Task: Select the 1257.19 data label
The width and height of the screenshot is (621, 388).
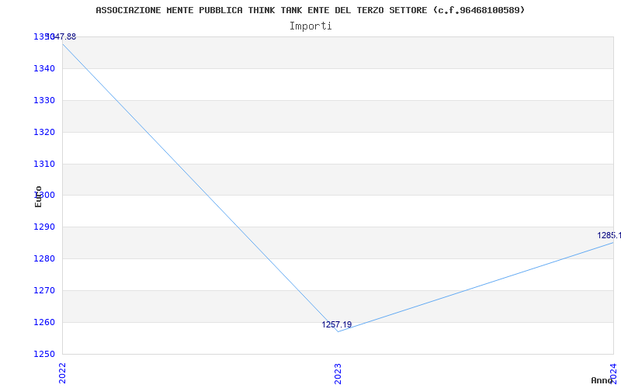Action: (x=337, y=324)
